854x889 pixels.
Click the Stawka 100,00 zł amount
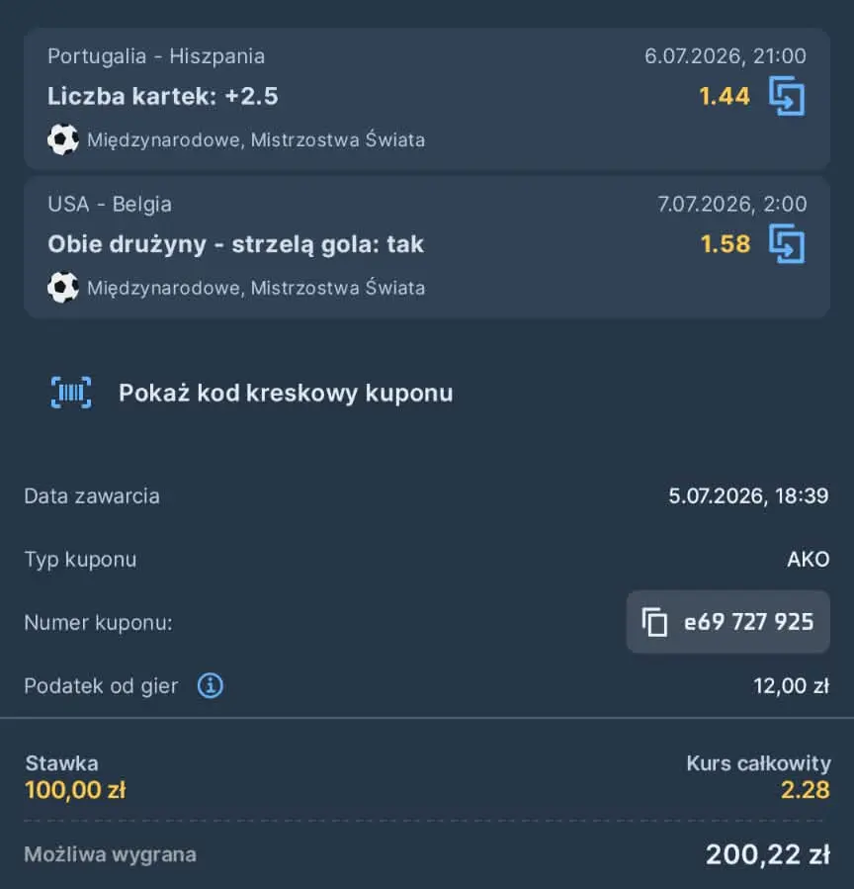(x=75, y=790)
